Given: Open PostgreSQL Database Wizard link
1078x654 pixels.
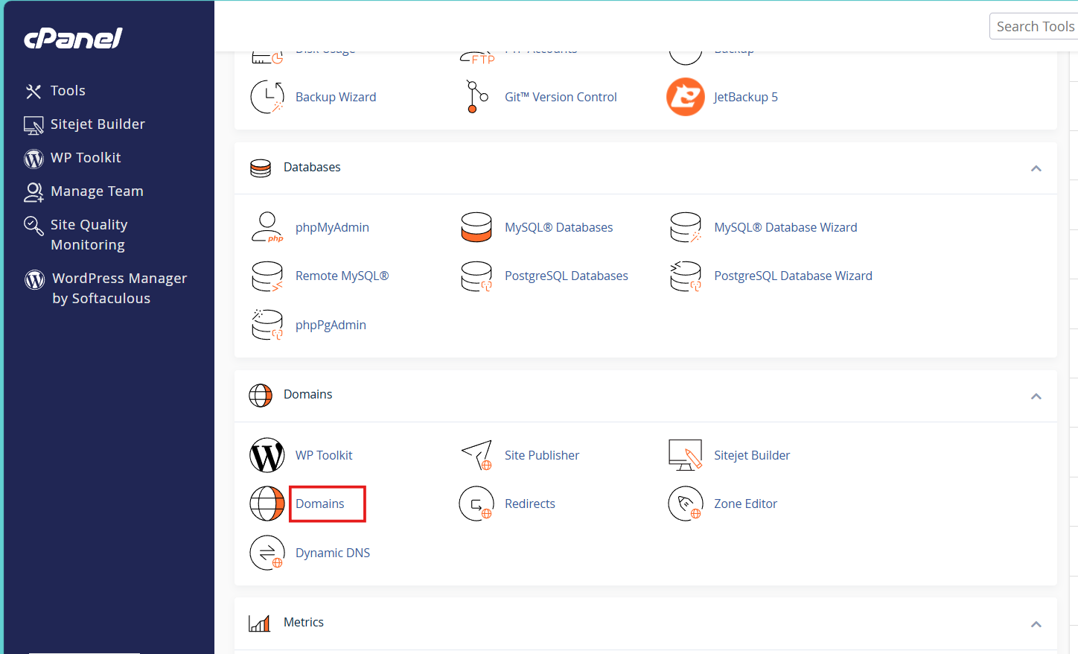Looking at the screenshot, I should click(x=793, y=276).
